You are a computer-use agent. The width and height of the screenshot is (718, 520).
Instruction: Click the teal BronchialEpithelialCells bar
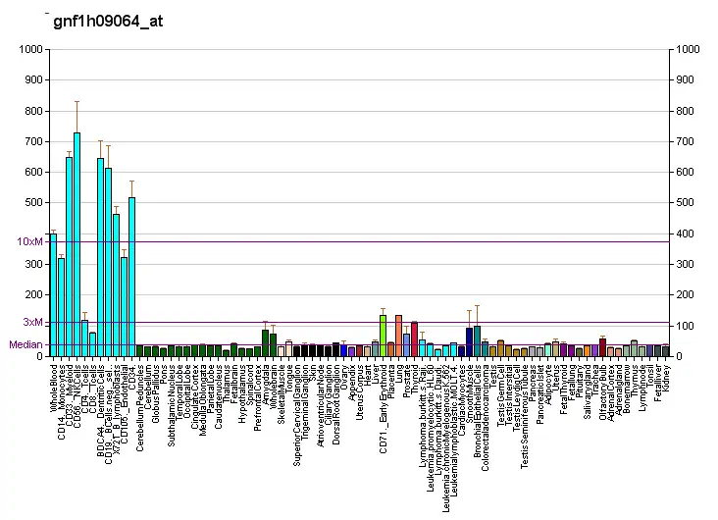point(477,340)
